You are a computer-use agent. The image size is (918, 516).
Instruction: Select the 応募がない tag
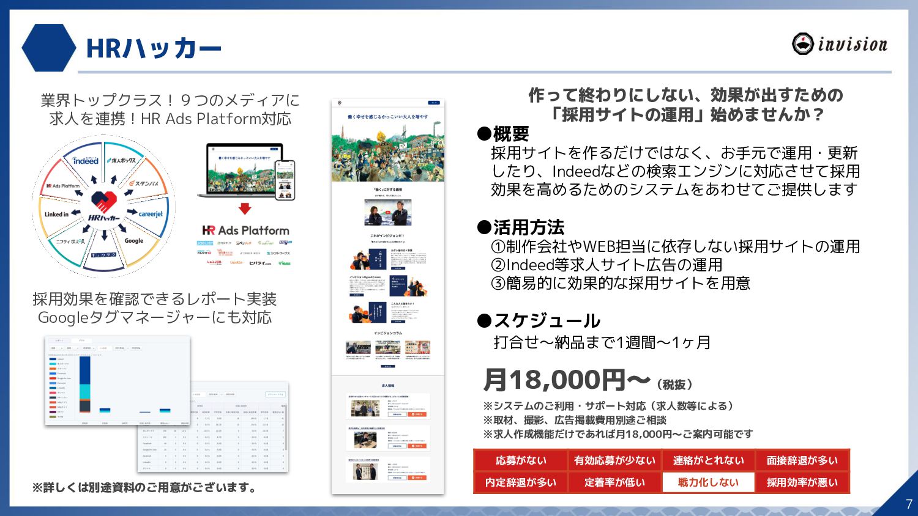click(521, 460)
